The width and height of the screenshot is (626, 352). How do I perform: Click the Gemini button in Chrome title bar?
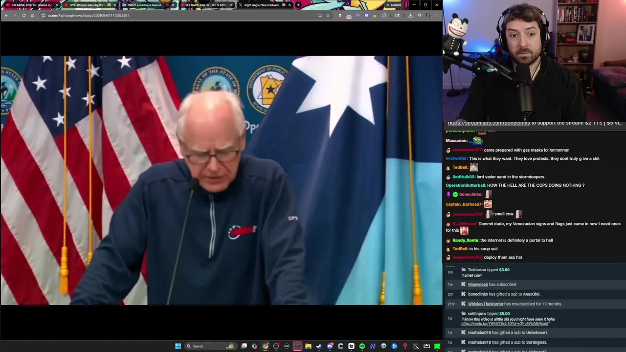click(x=394, y=5)
